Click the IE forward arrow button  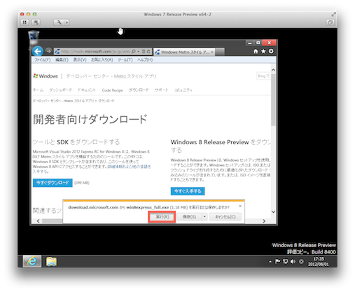[48, 51]
